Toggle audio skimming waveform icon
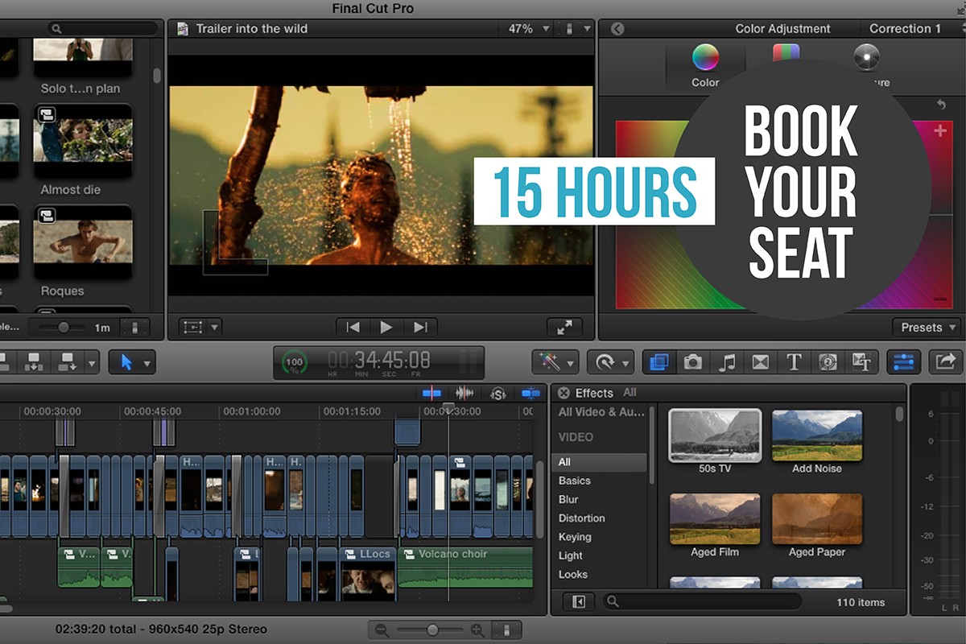The height and width of the screenshot is (644, 966). click(x=464, y=393)
